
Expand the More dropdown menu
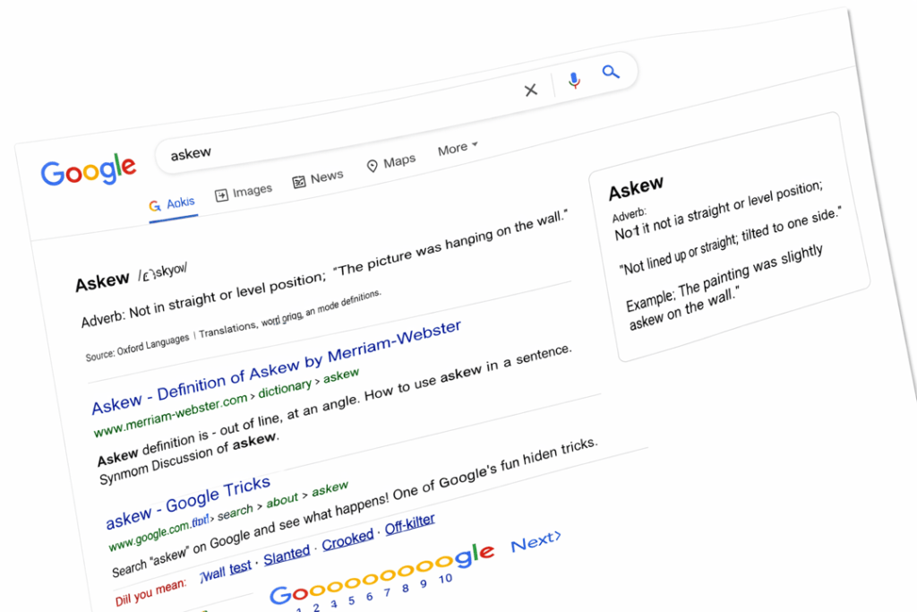pos(458,149)
